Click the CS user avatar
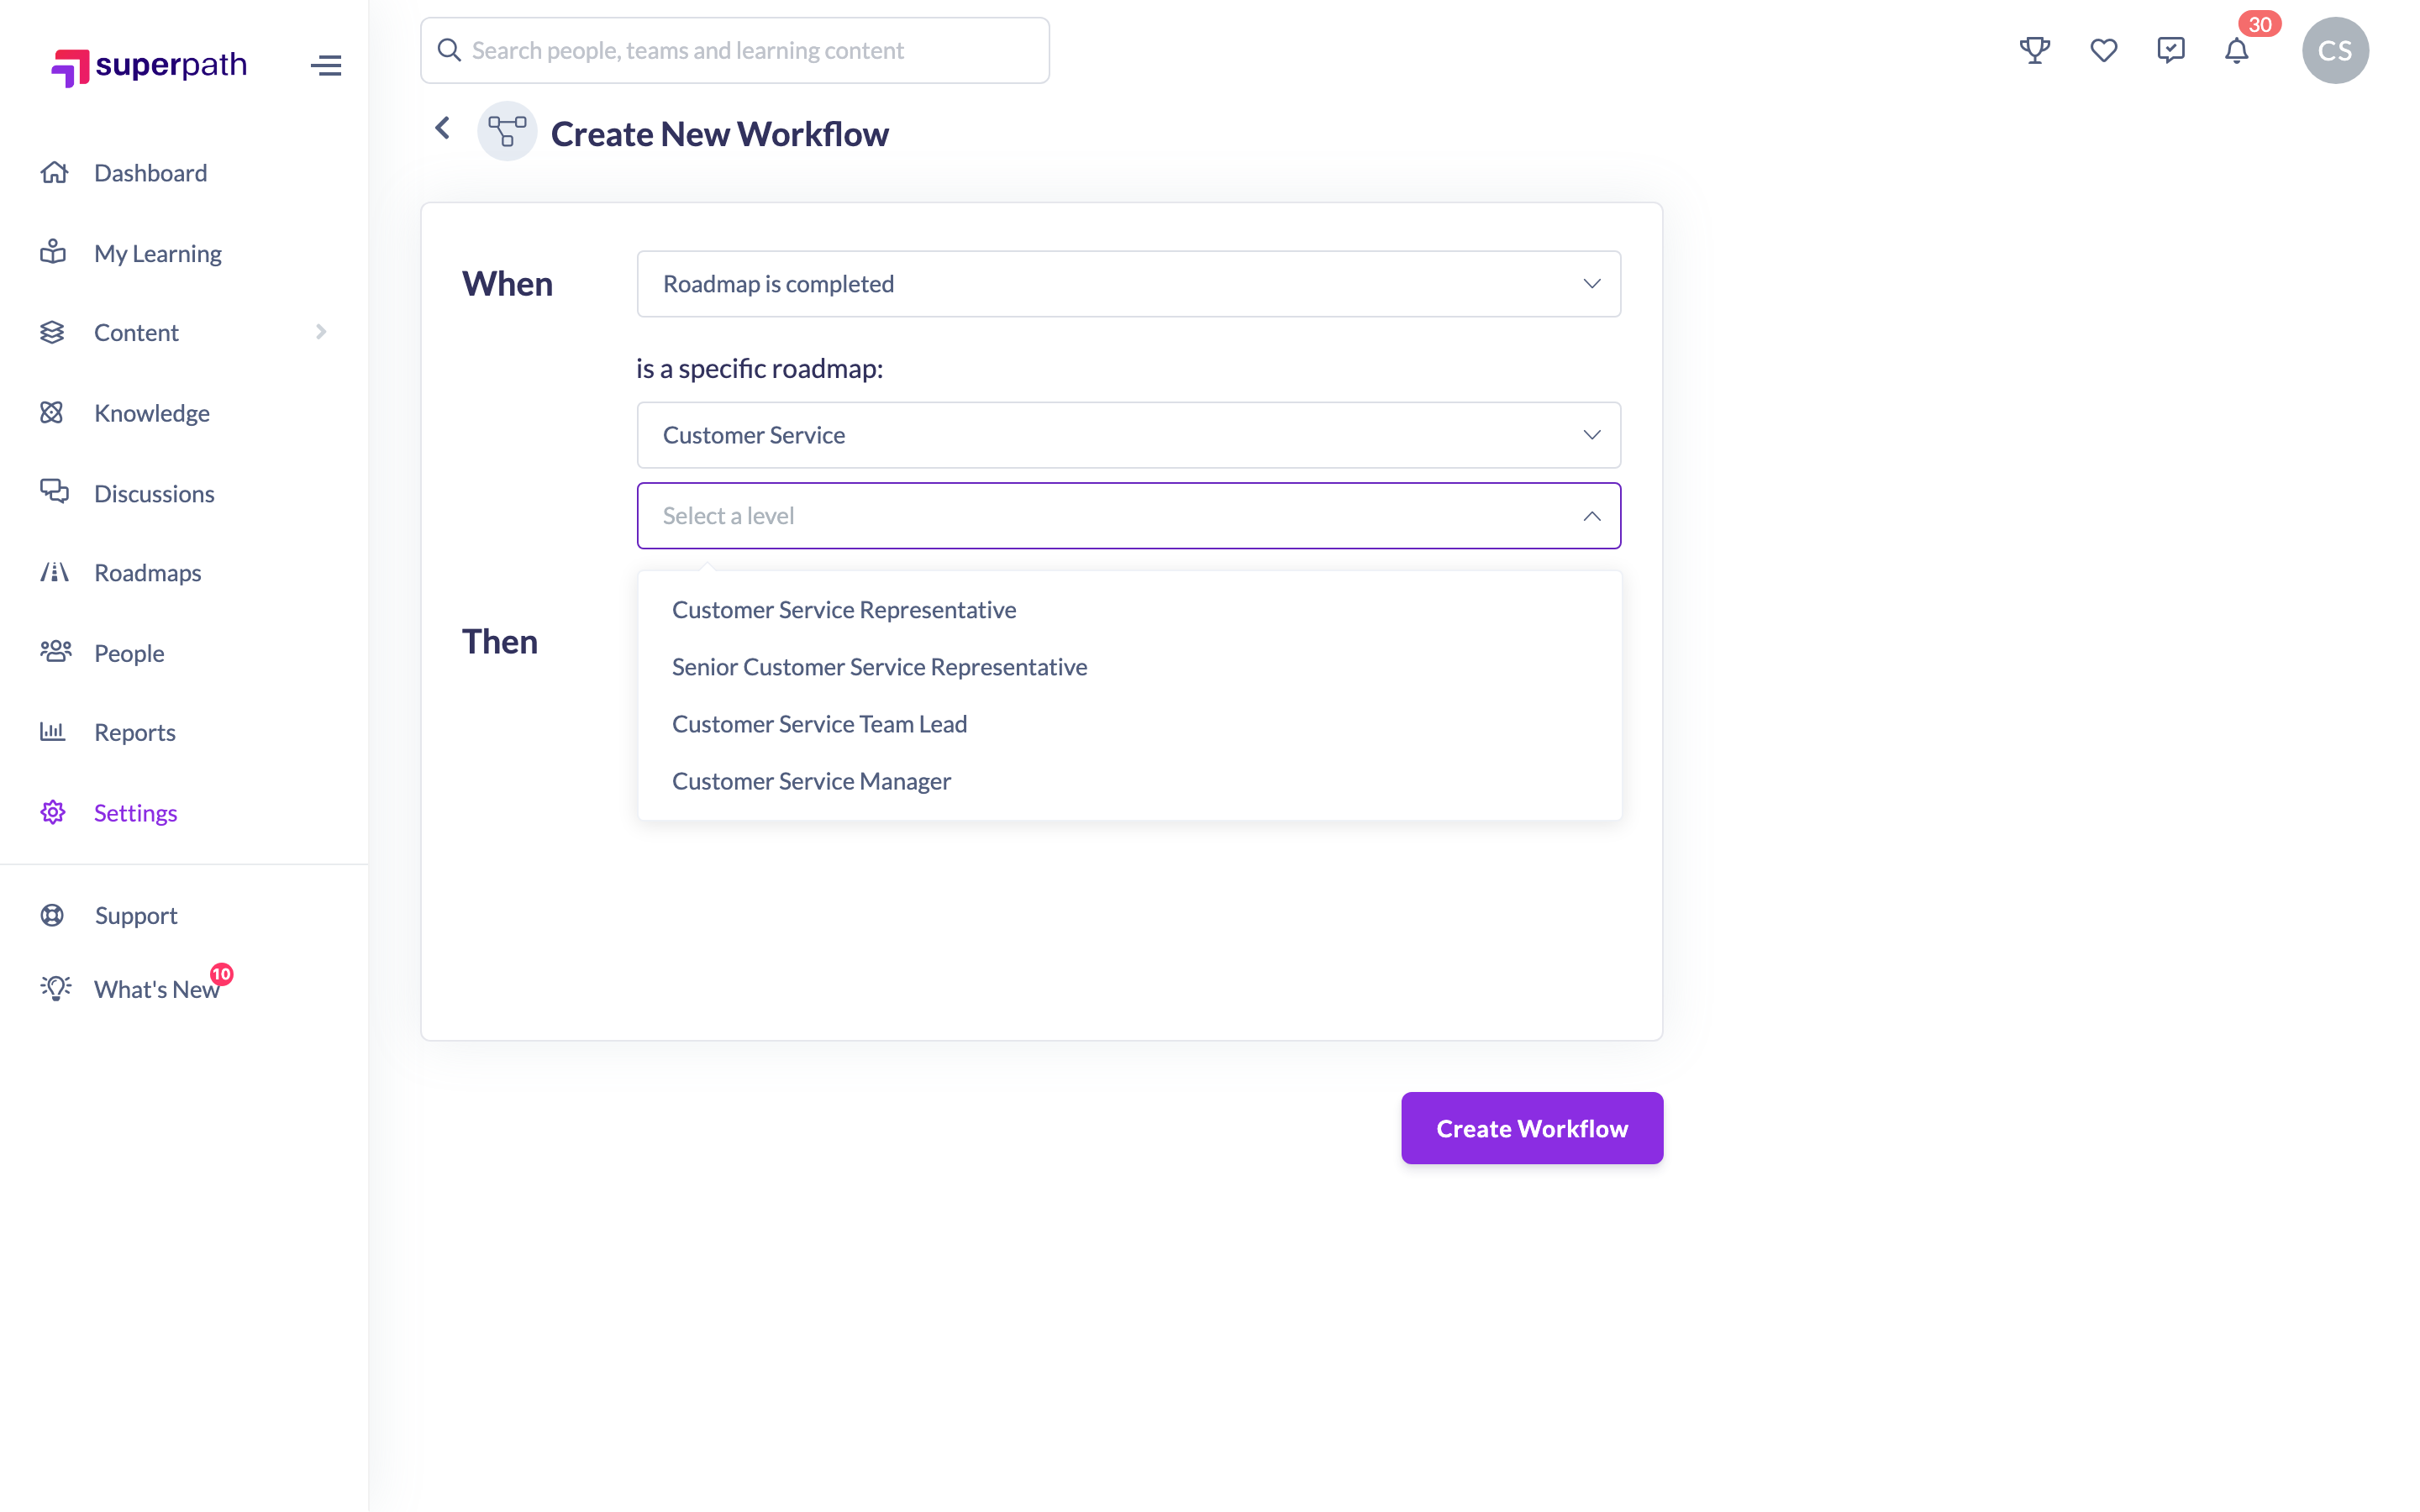Screen dimensions: 2420x1512 (x=2335, y=50)
